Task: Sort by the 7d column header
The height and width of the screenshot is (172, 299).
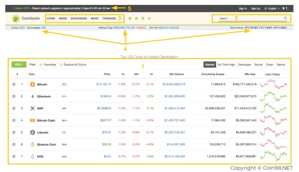Action: pyautogui.click(x=151, y=74)
